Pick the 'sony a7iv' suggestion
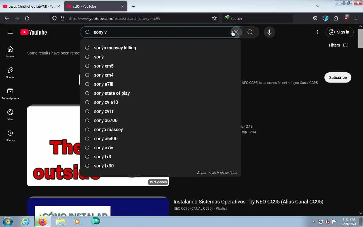Screen dimensions: 363x227 pyautogui.click(x=161, y=148)
